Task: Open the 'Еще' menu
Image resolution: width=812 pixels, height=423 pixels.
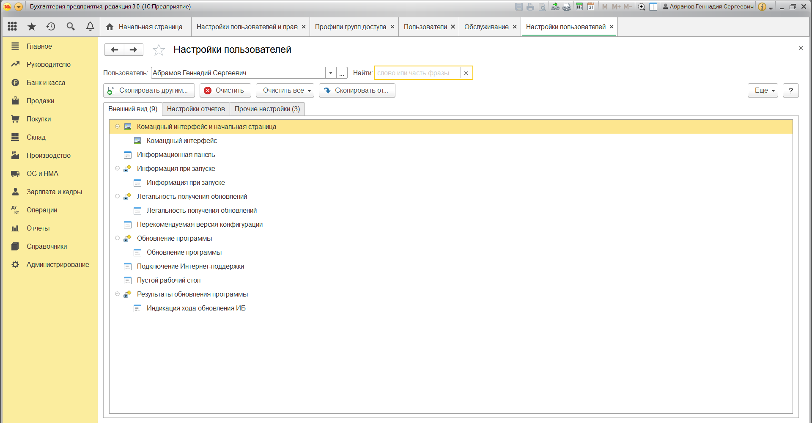Action: pos(763,91)
